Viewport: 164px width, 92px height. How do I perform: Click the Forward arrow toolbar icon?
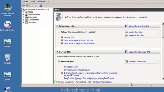(27, 5)
